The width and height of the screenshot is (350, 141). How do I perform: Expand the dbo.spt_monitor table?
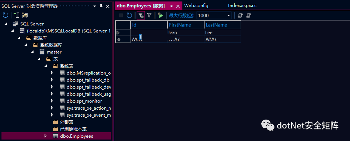pyautogui.click(x=52, y=101)
